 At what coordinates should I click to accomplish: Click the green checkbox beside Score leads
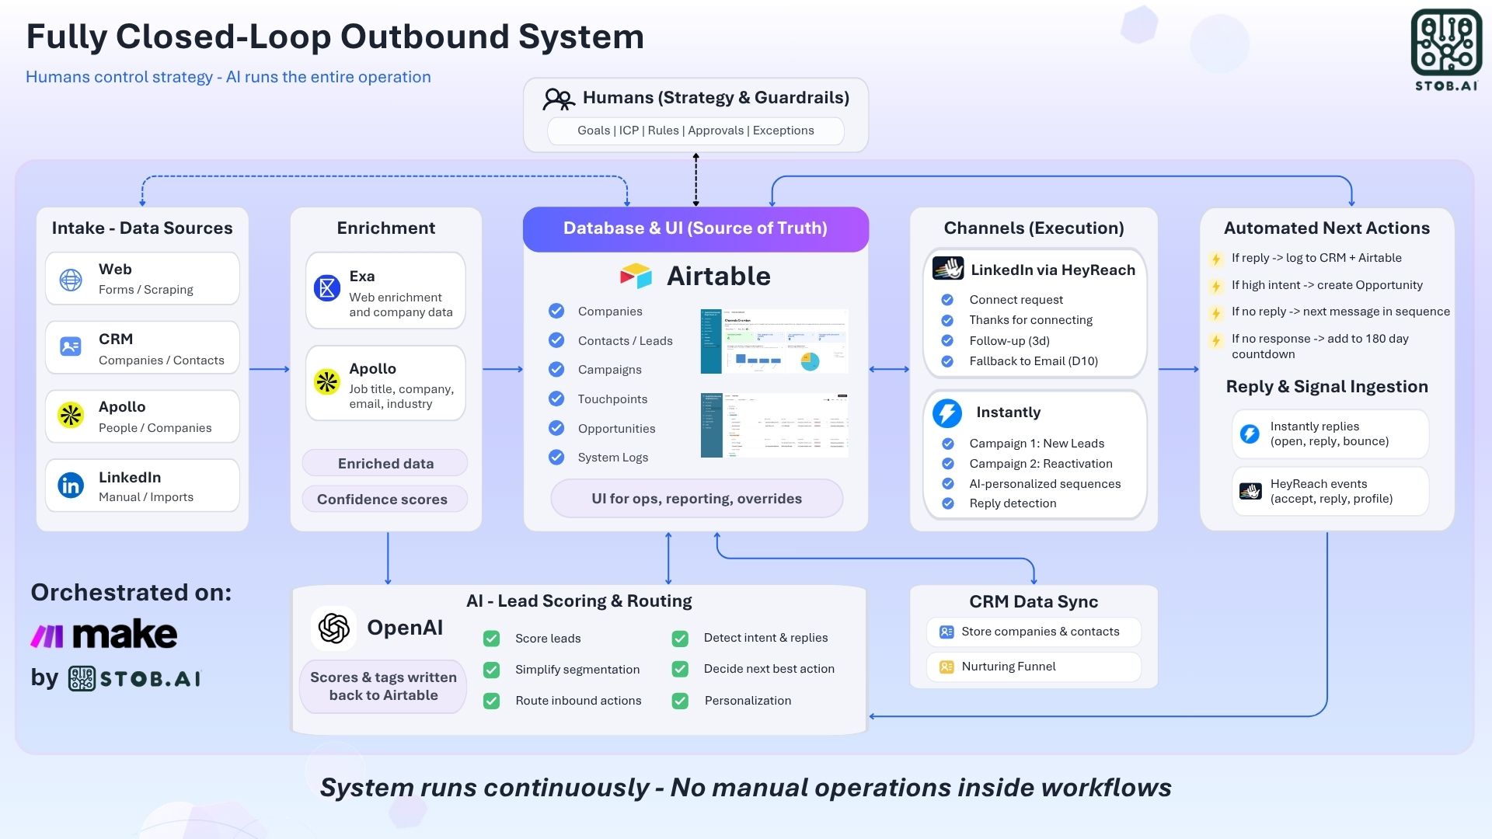click(491, 639)
